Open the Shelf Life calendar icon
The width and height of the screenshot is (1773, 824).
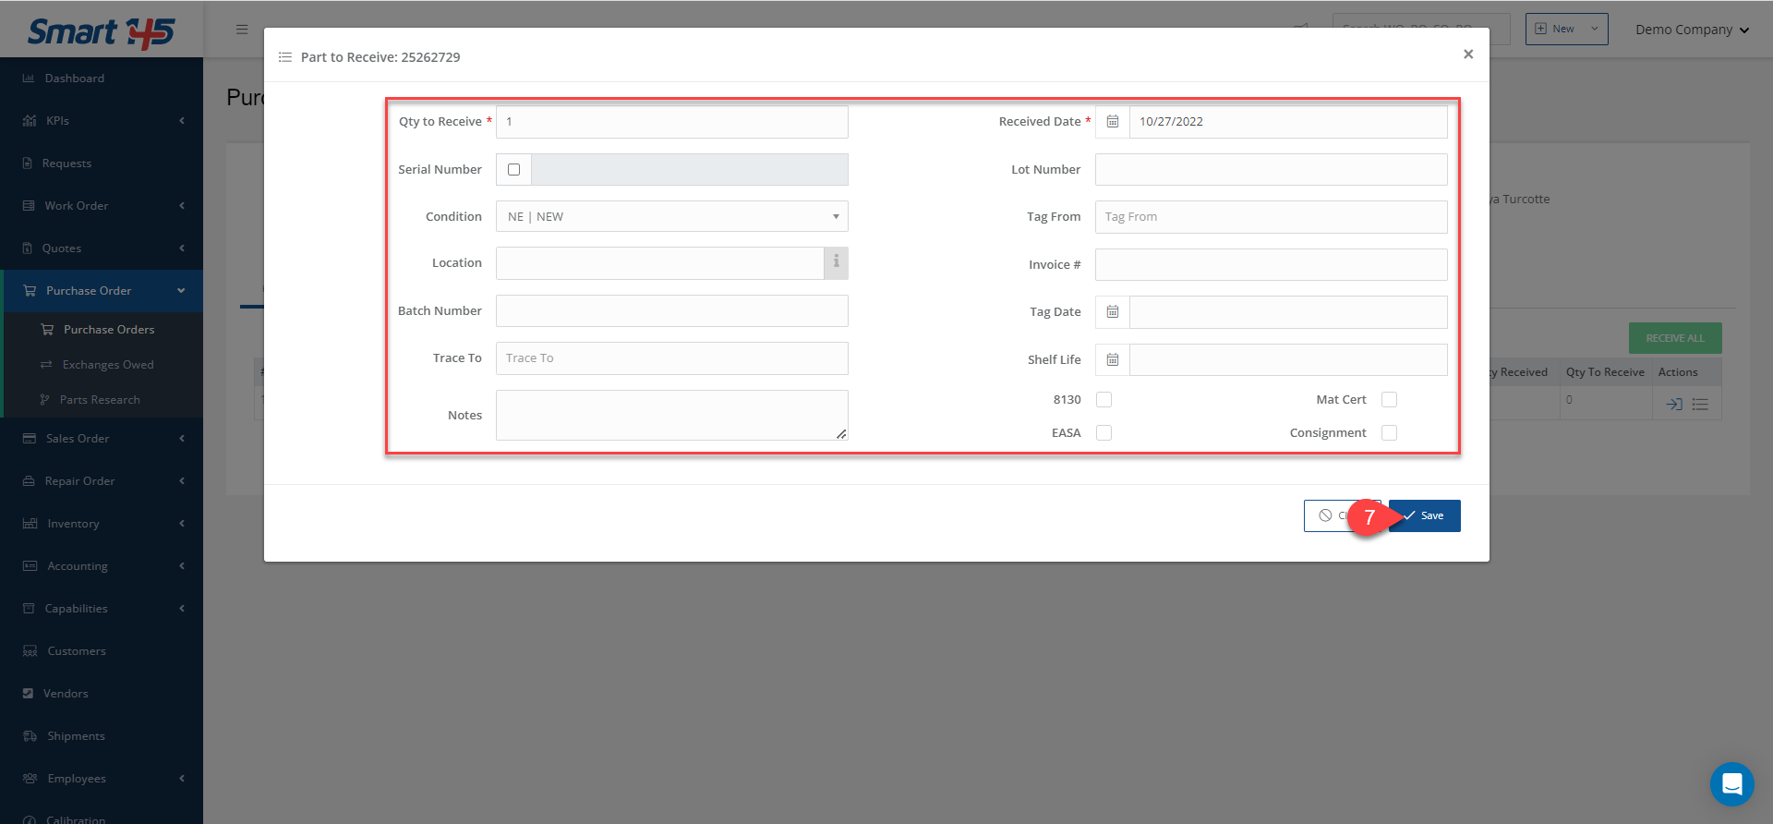[1113, 360]
